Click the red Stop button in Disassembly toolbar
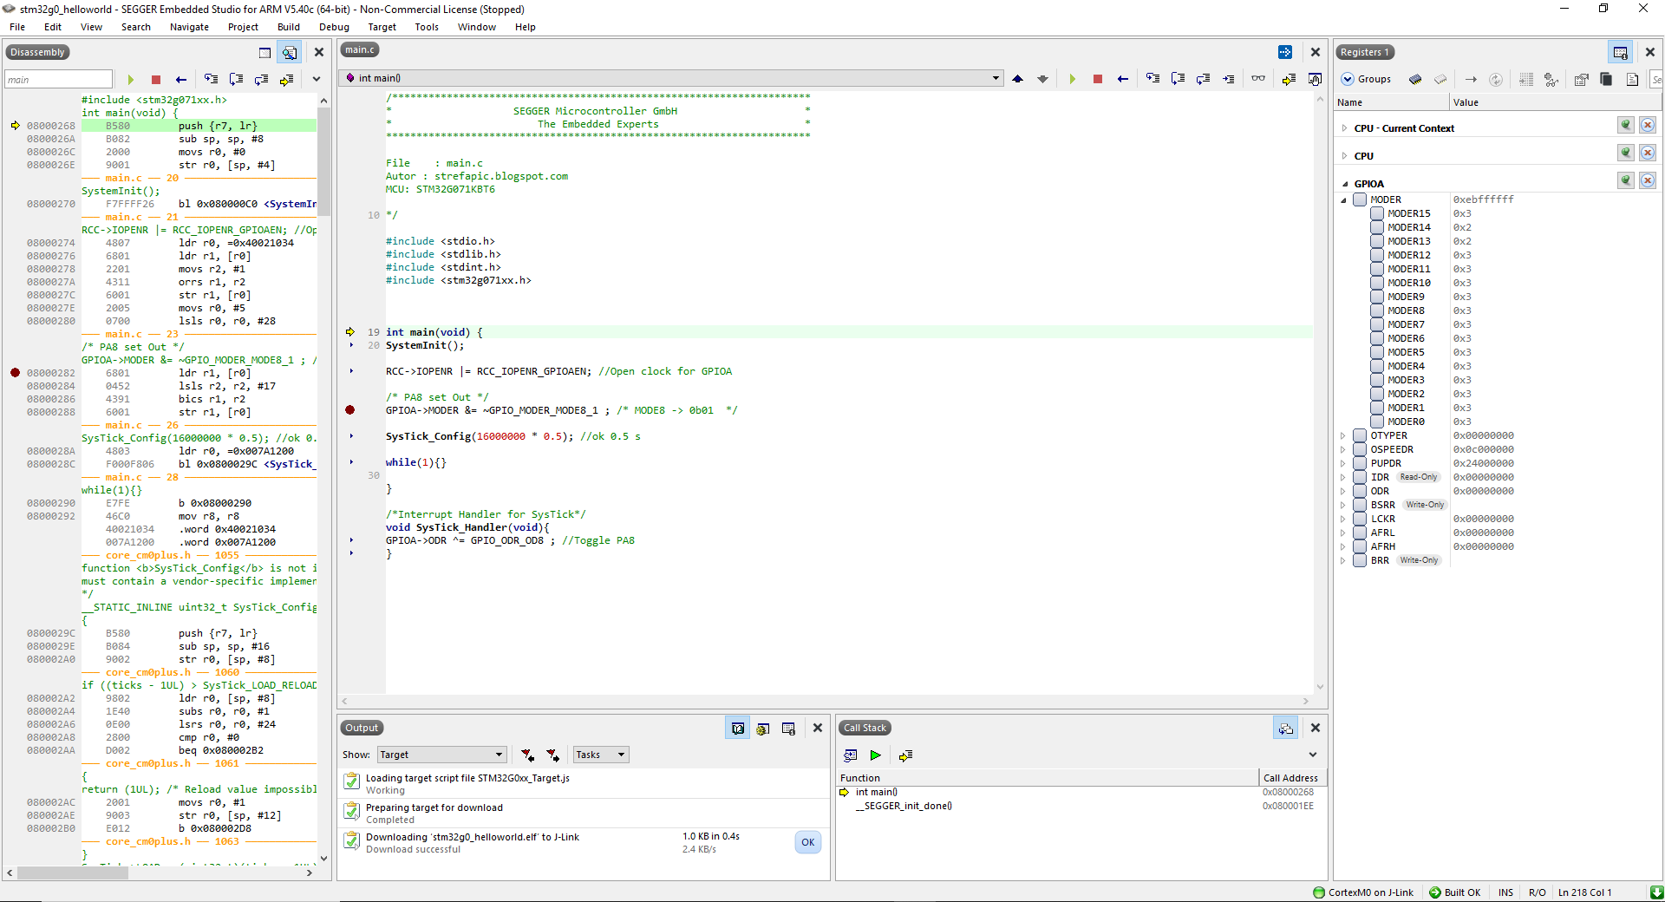1665x902 pixels. (156, 79)
